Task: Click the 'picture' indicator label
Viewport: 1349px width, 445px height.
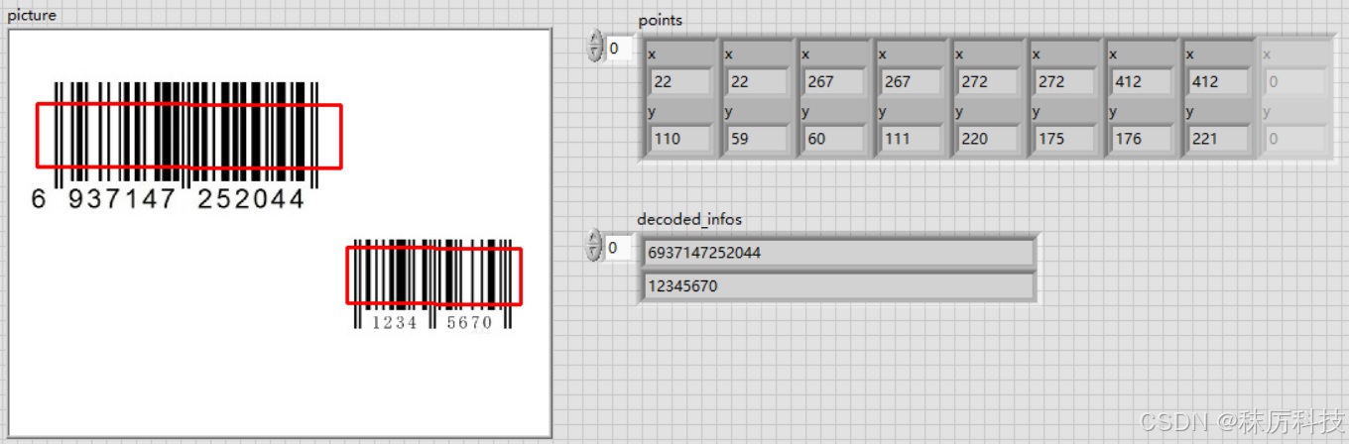Action: point(32,16)
